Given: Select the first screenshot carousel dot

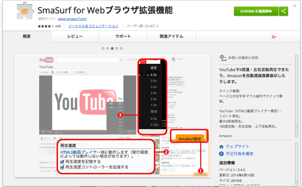Looking at the screenshot, I should tap(103, 49).
